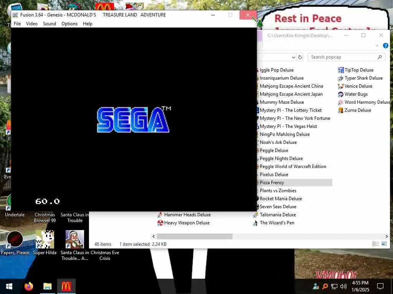
Task: Select Mystery PI - The Lottery Ticket
Action: [x=291, y=110]
